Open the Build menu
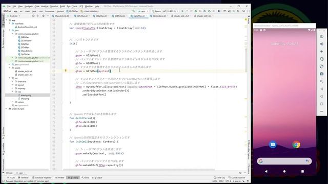Image resolution: width=328 pixels, height=184 pixels. point(63,6)
